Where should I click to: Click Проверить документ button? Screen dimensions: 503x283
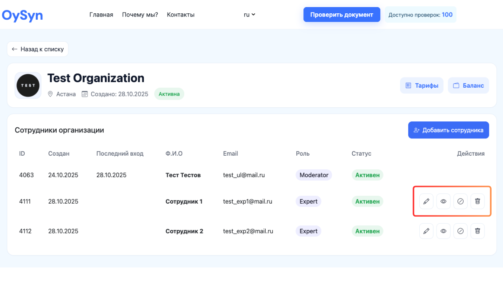[x=341, y=15]
